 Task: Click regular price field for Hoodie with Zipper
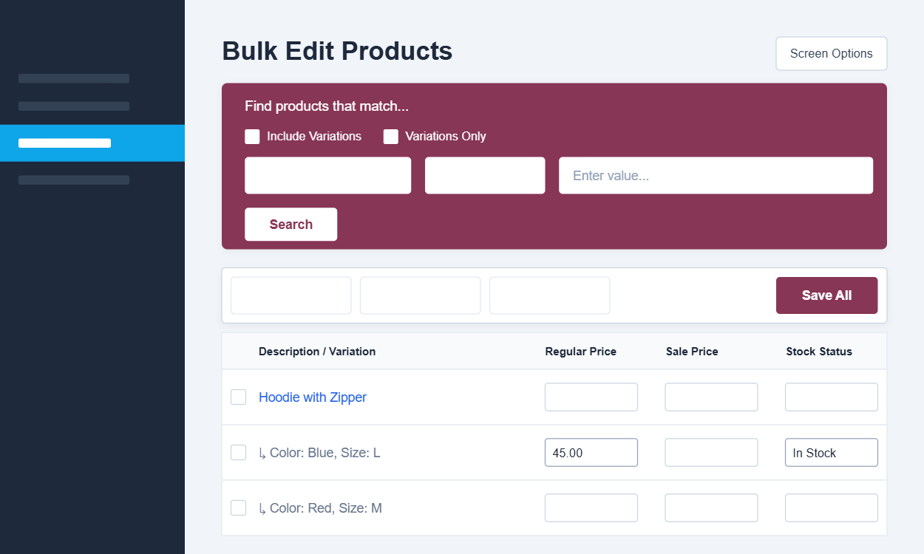(x=591, y=397)
